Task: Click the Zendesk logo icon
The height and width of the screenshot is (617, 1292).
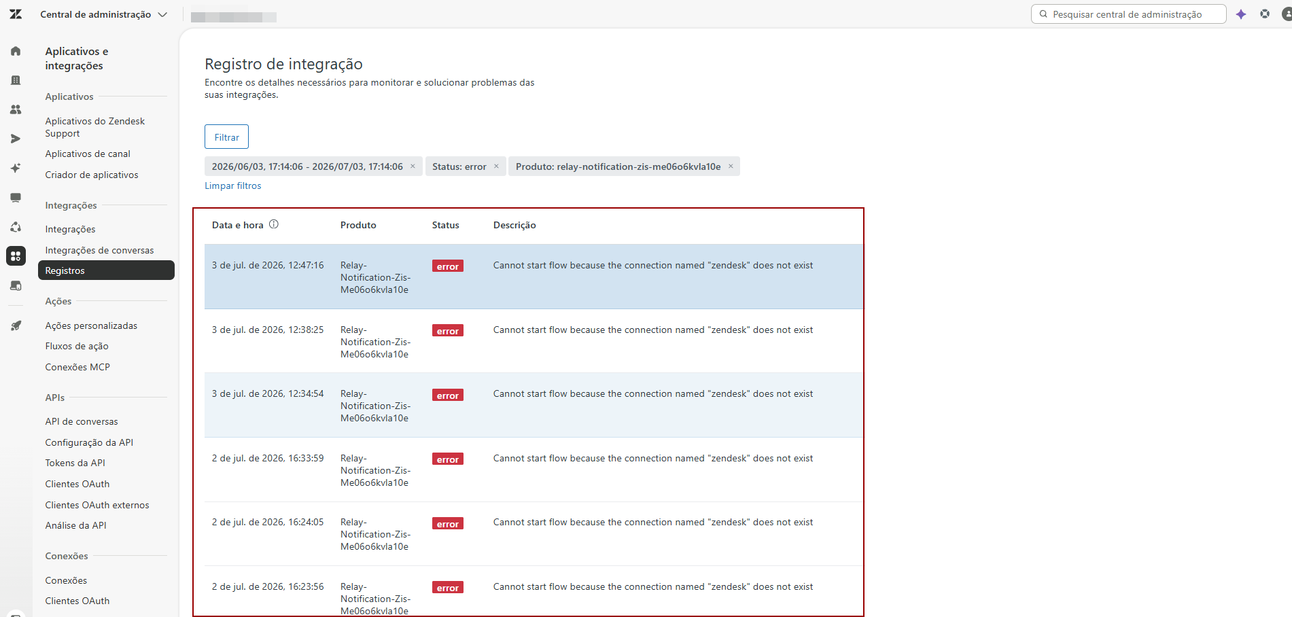Action: (16, 14)
